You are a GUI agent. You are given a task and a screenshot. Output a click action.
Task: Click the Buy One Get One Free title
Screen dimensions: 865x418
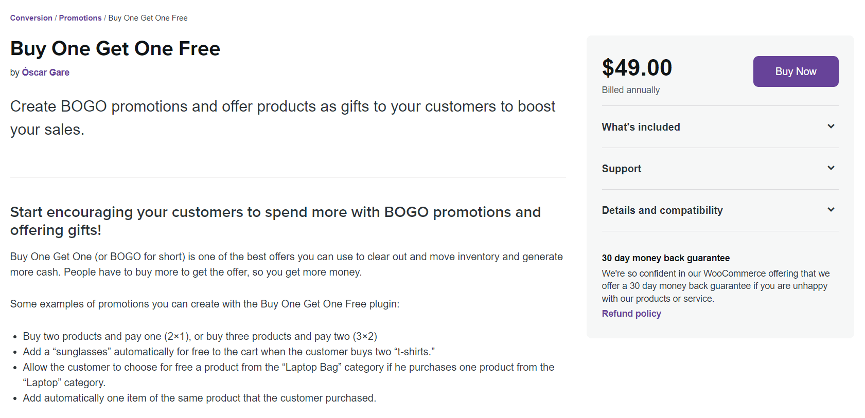pyautogui.click(x=115, y=48)
